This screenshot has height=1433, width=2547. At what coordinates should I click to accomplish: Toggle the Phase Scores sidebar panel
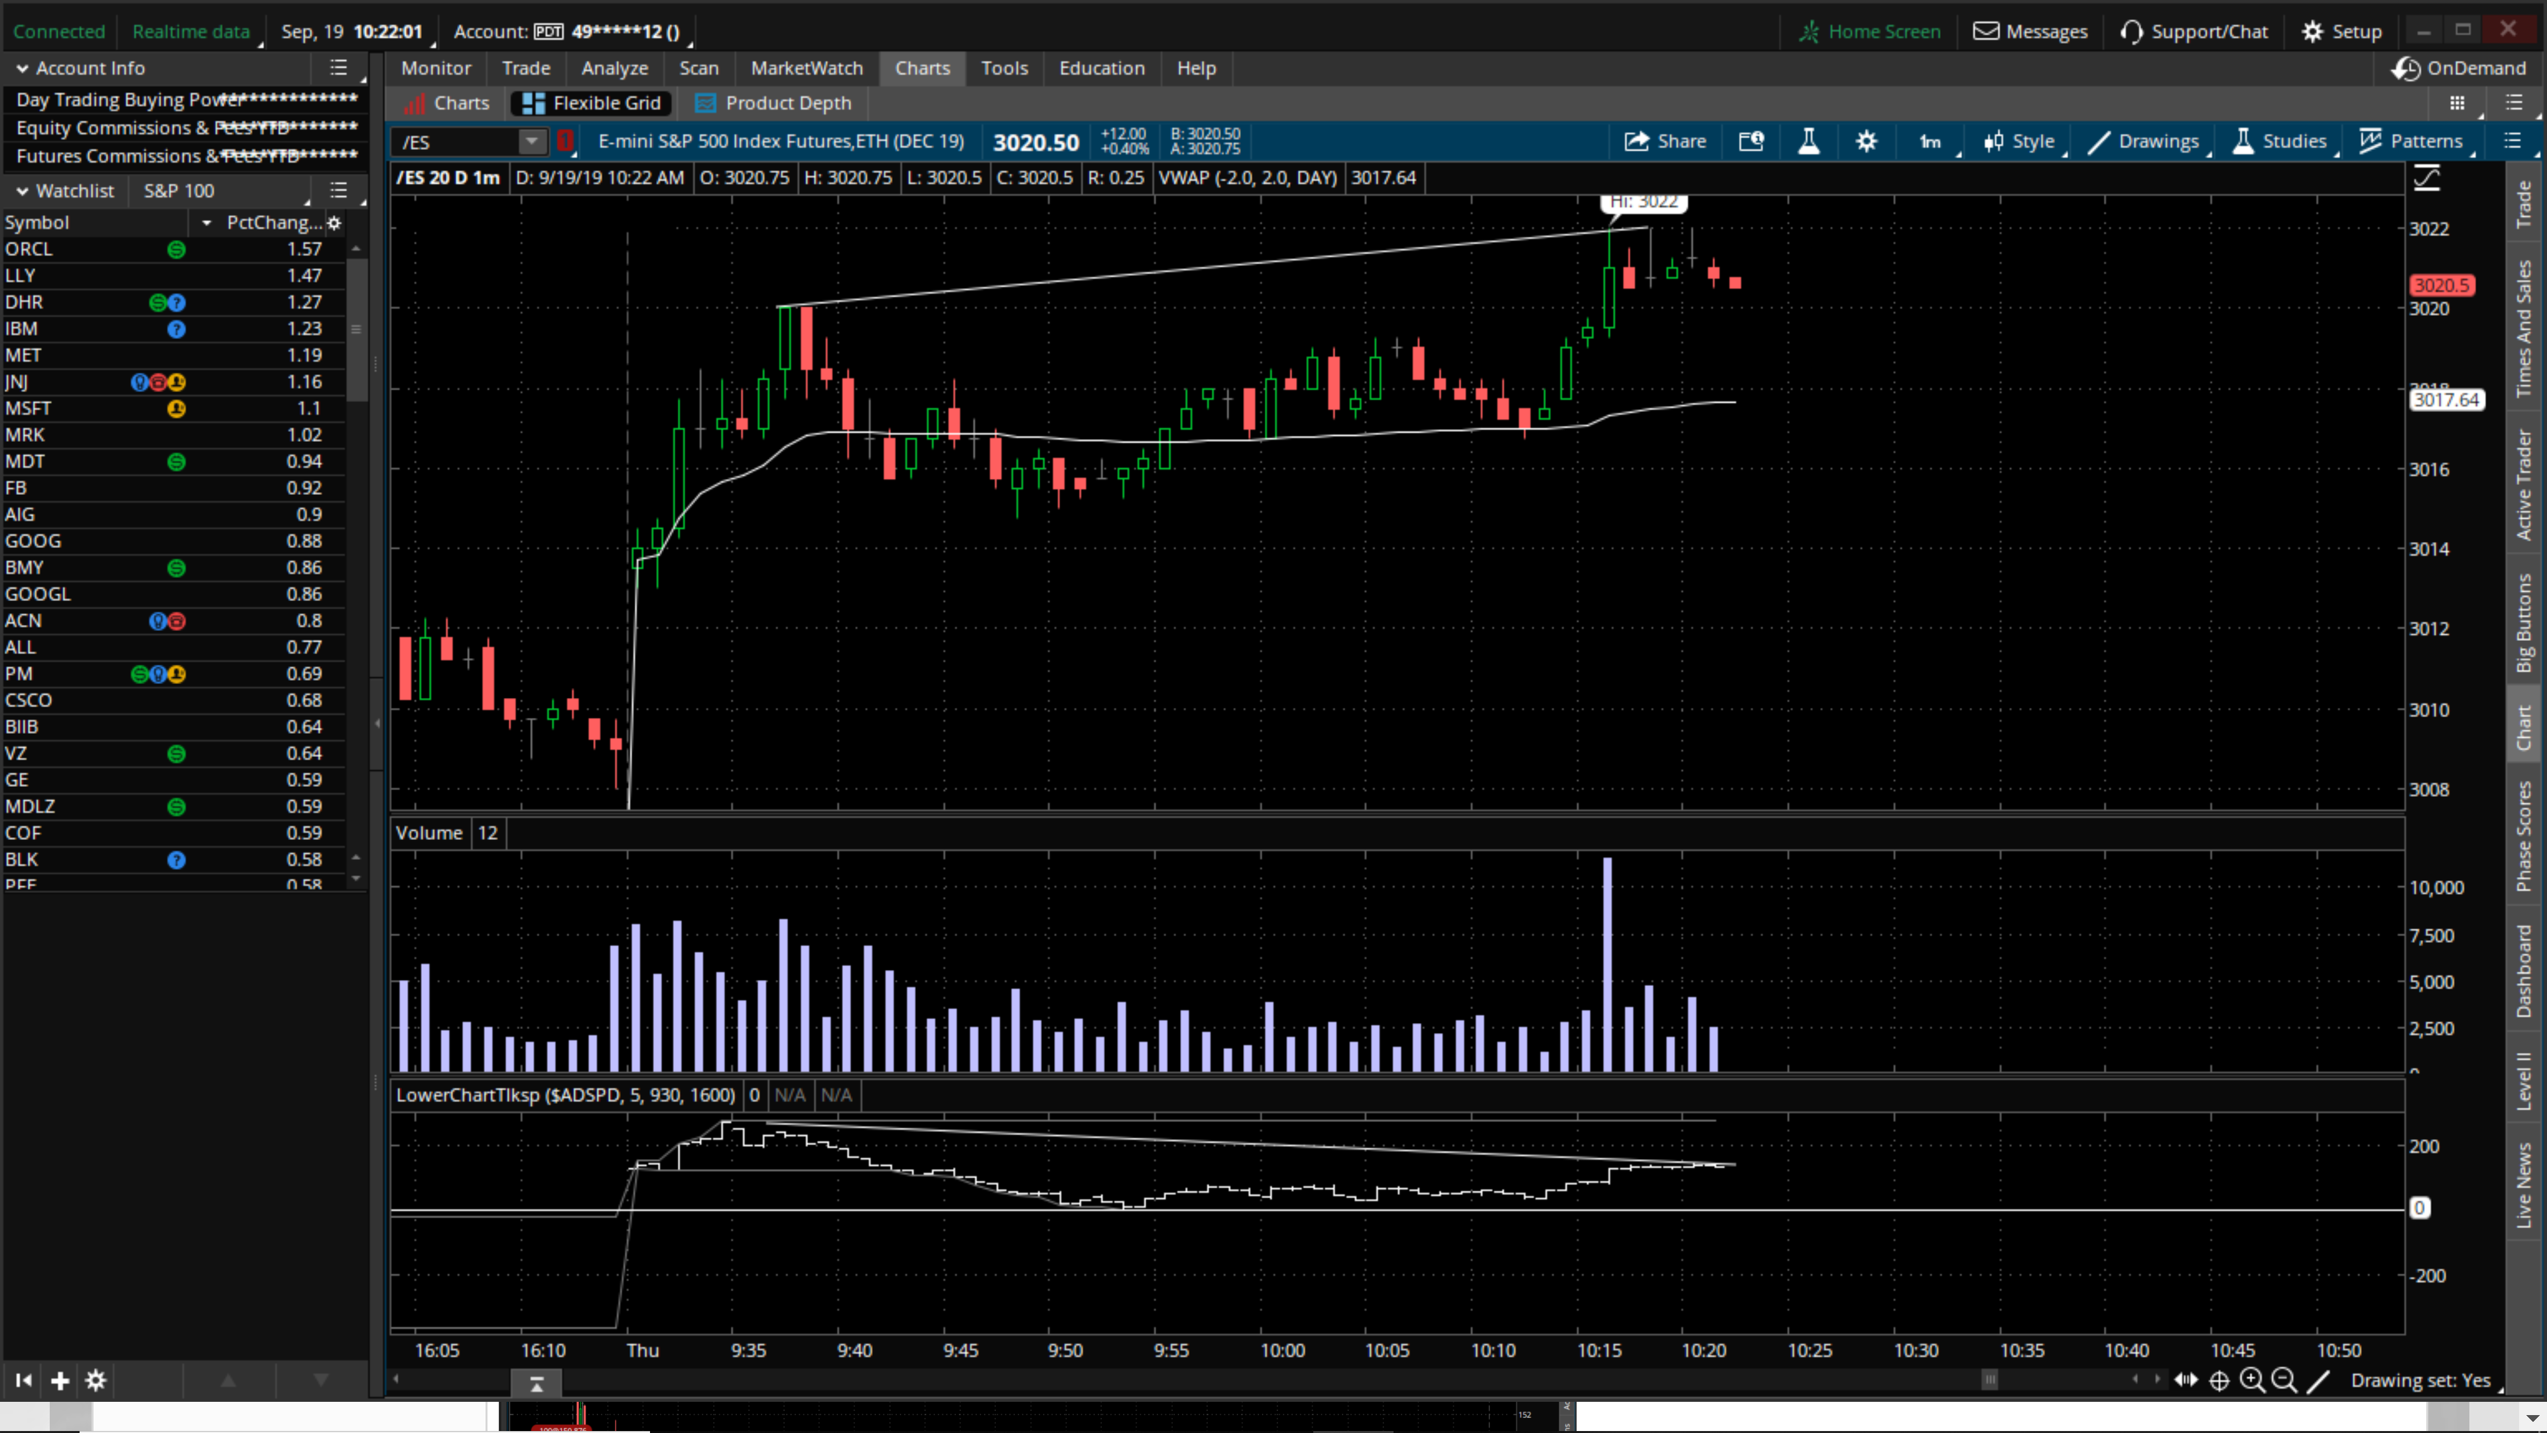click(2524, 836)
